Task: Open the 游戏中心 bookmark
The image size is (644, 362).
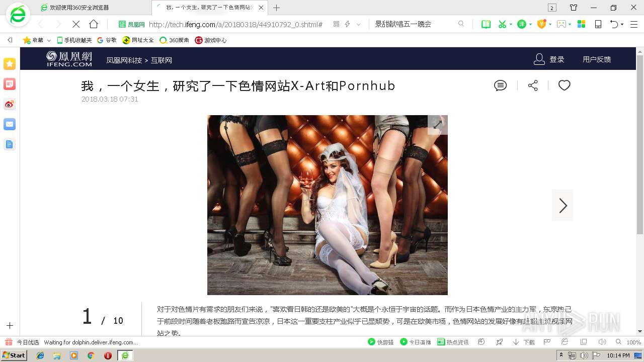Action: tap(211, 40)
